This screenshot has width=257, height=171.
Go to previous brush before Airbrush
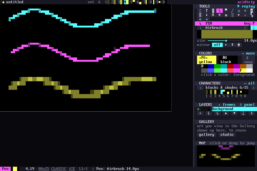pyautogui.click(x=200, y=28)
